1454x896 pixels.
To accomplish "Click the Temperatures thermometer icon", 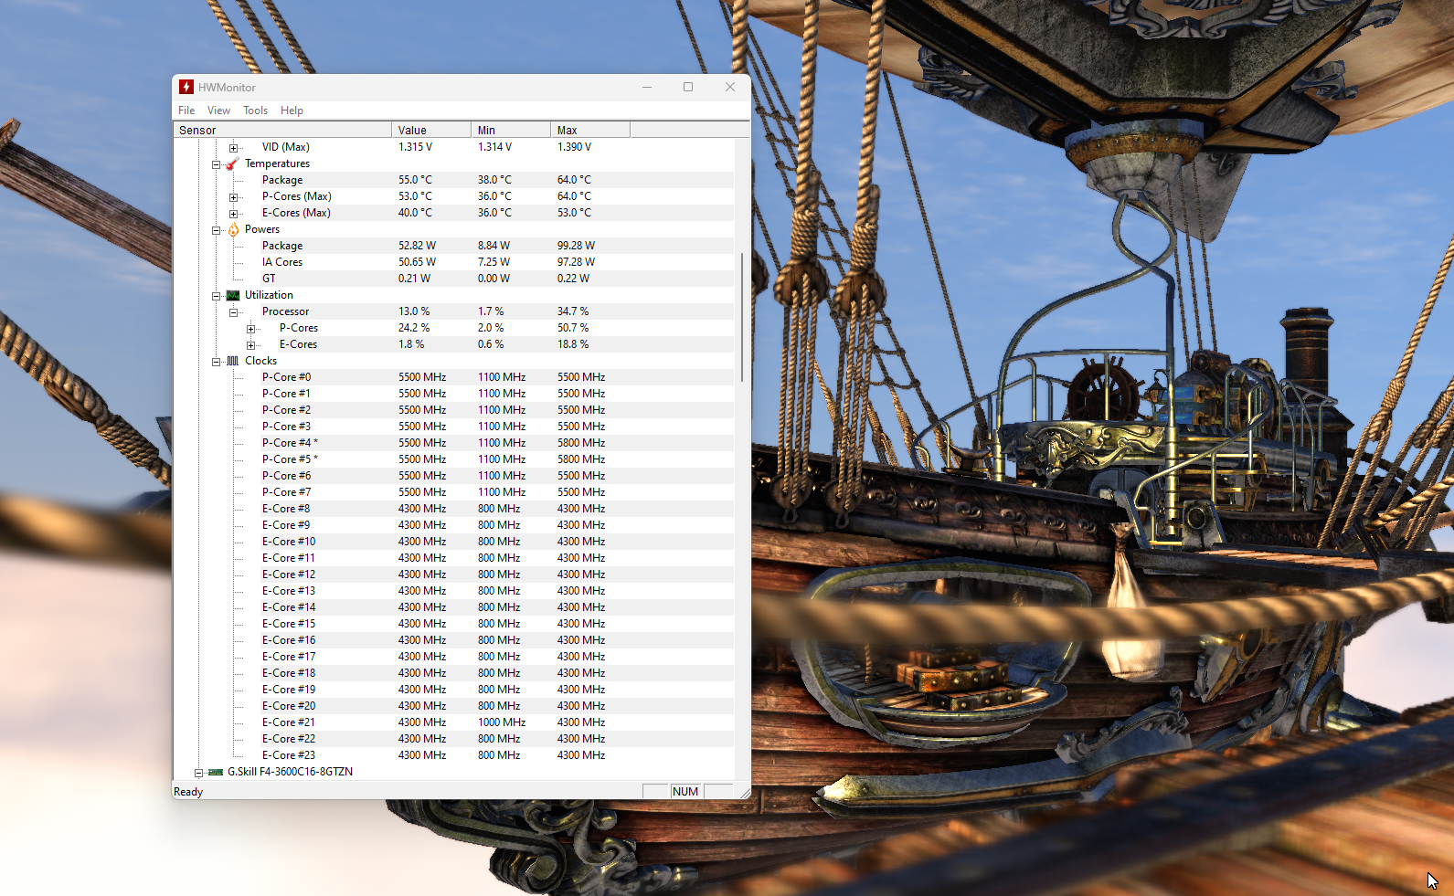I will pos(233,163).
